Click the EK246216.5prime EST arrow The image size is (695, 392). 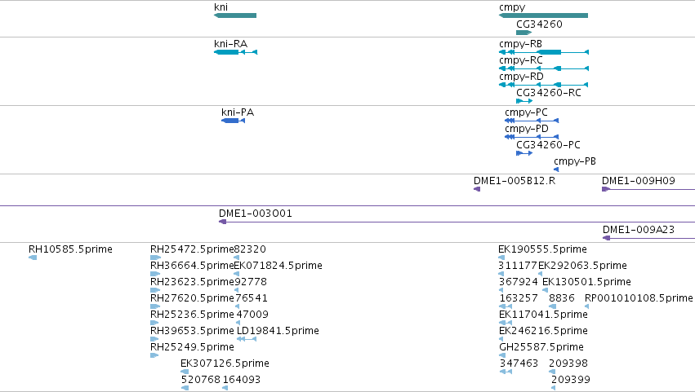[x=501, y=339]
